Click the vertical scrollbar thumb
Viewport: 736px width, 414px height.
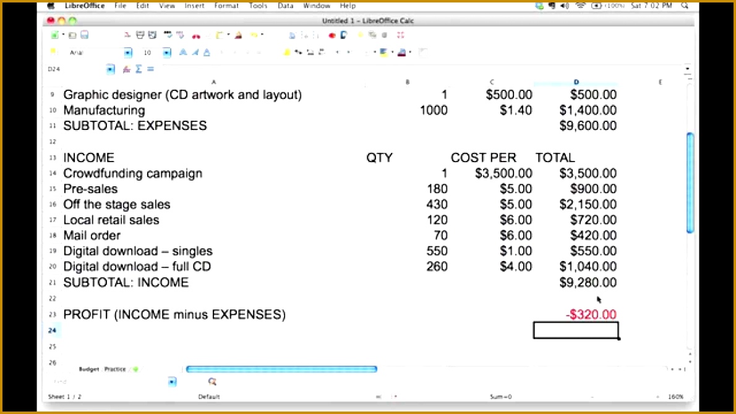[x=690, y=183]
